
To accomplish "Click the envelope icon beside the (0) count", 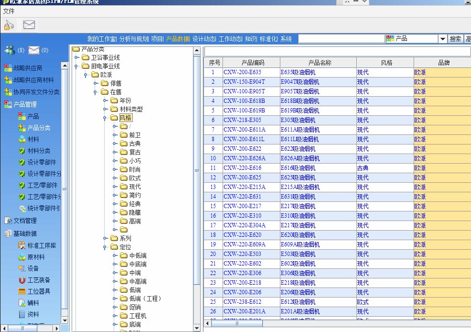I will (x=33, y=50).
